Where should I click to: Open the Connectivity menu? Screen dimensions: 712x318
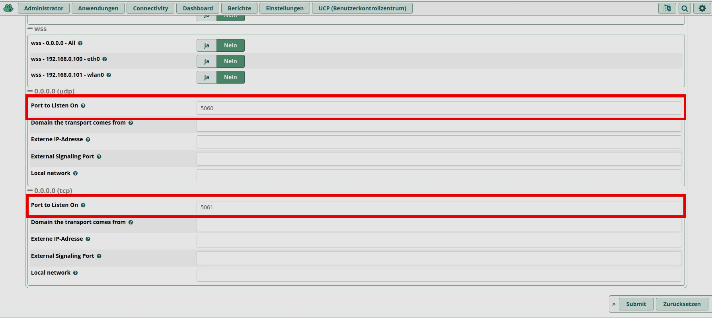150,8
